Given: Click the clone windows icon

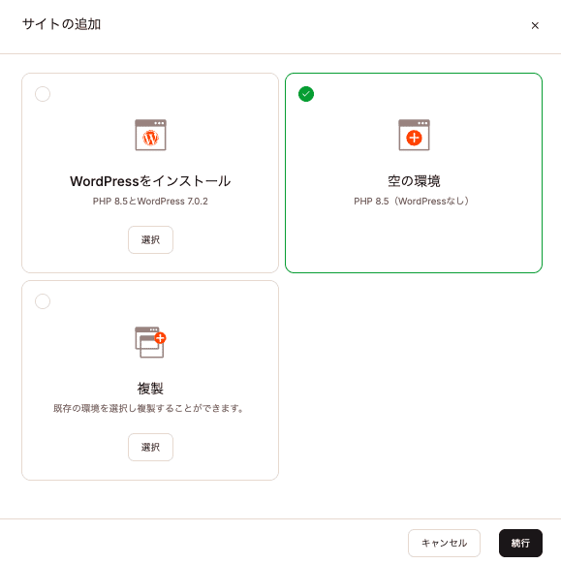Looking at the screenshot, I should [150, 342].
